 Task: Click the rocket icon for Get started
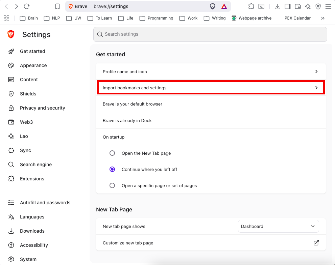pyautogui.click(x=11, y=51)
